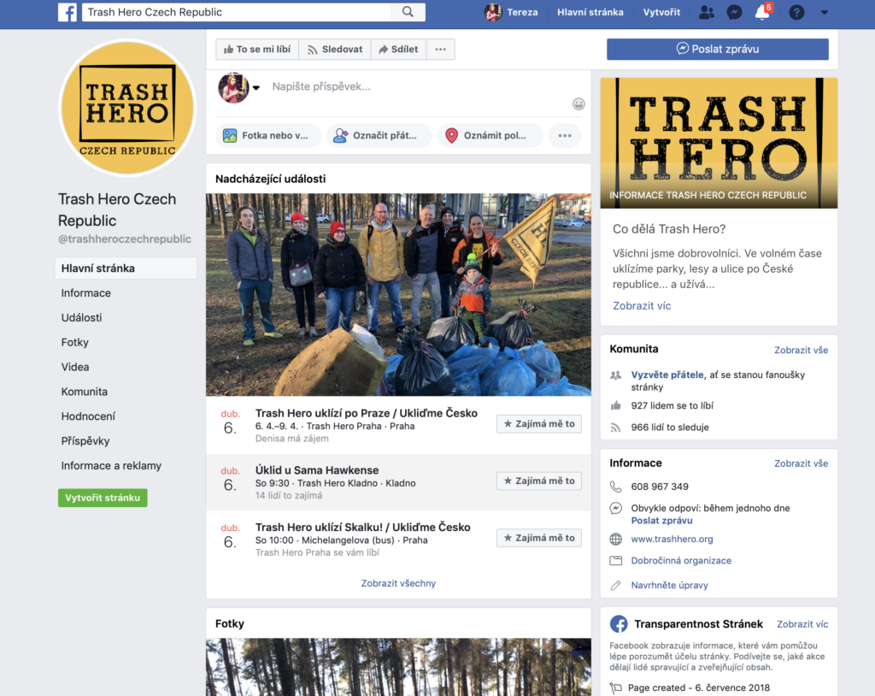This screenshot has height=696, width=875.
Task: Click the search magnifier icon
Action: click(x=408, y=12)
